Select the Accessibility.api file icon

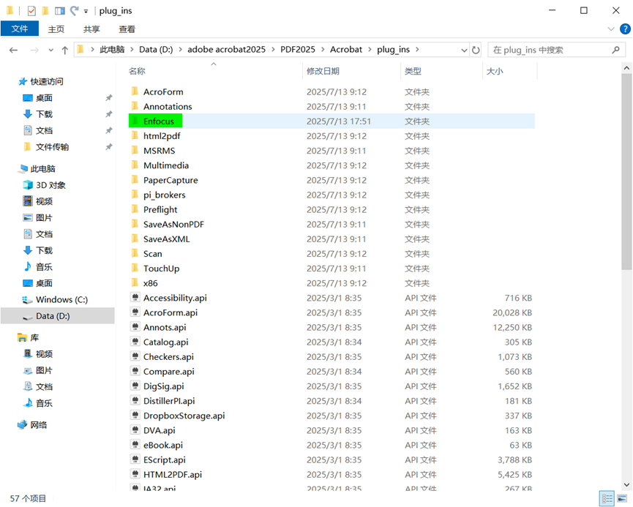pos(135,298)
